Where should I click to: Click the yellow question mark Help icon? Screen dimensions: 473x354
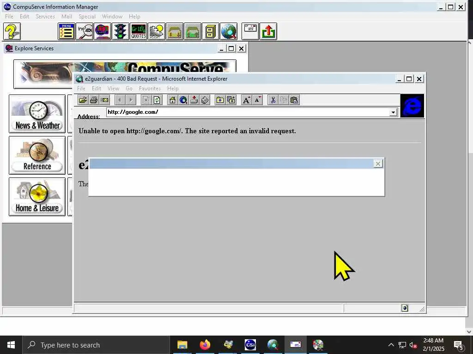point(12,31)
